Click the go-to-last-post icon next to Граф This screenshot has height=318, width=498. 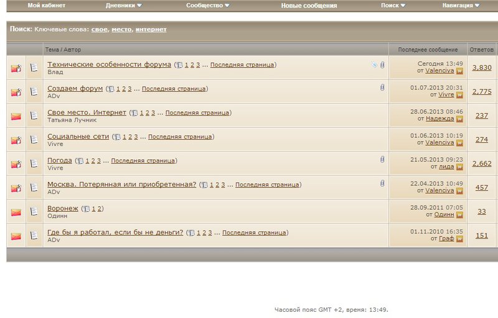click(x=460, y=238)
